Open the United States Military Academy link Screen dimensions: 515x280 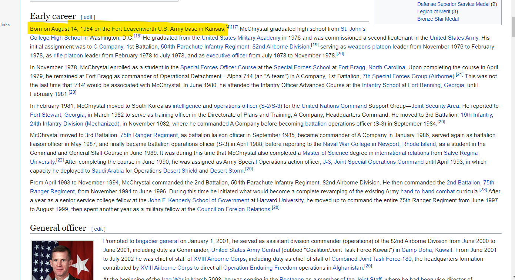(x=241, y=38)
